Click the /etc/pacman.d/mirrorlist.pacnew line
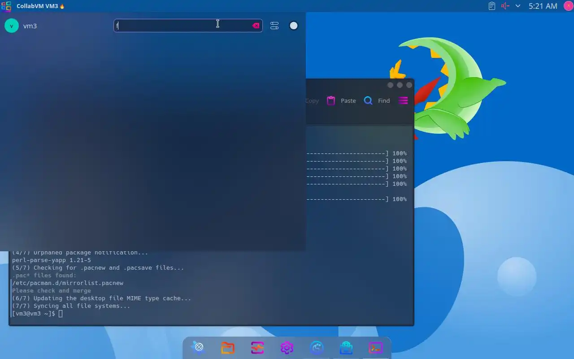Image resolution: width=574 pixels, height=359 pixels. [x=68, y=283]
